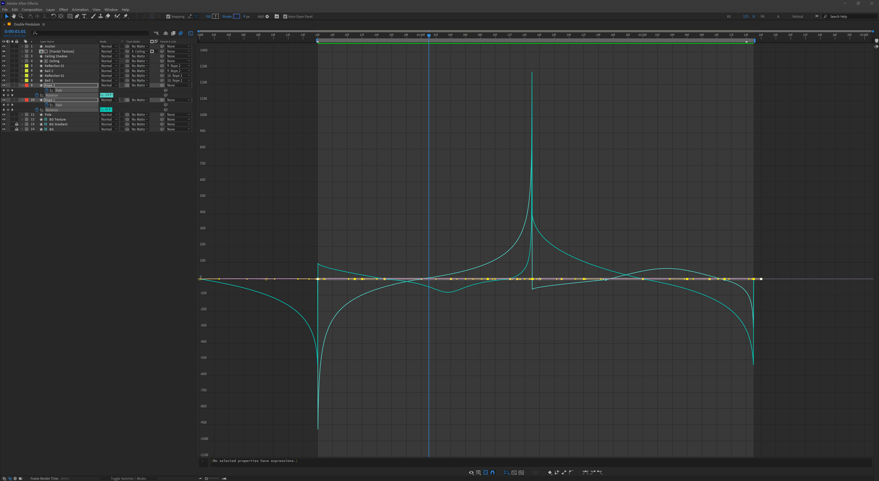Toggle the Graph Editor button
This screenshot has height=481, width=879.
click(x=191, y=33)
